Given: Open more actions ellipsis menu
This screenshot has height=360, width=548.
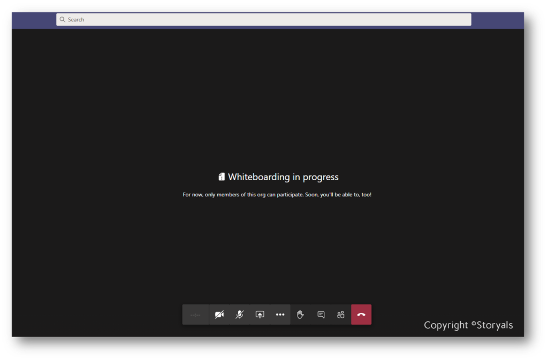Looking at the screenshot, I should (280, 315).
